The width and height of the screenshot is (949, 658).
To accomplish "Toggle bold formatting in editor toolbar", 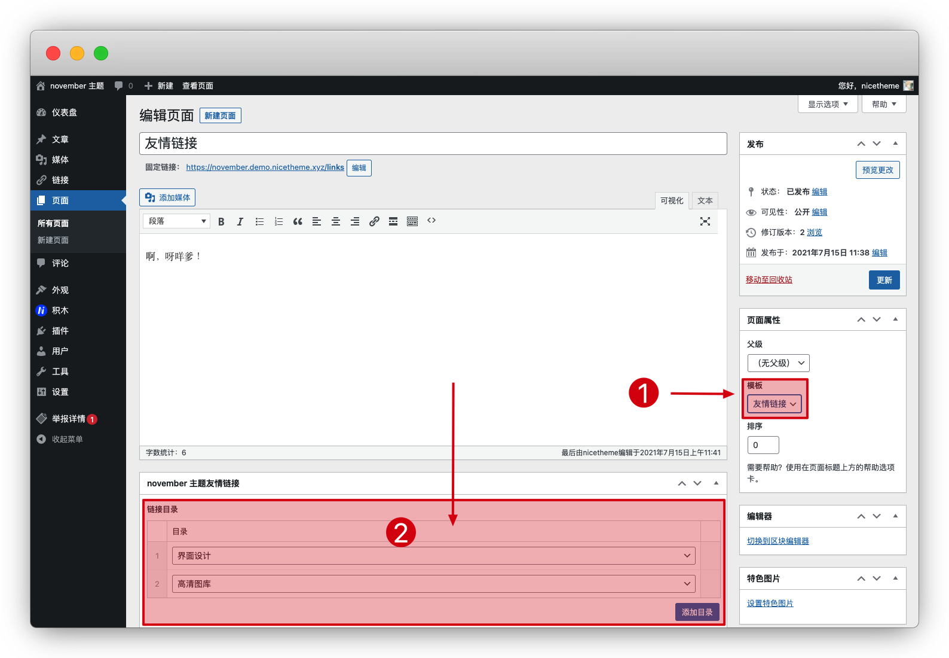I will 221,221.
